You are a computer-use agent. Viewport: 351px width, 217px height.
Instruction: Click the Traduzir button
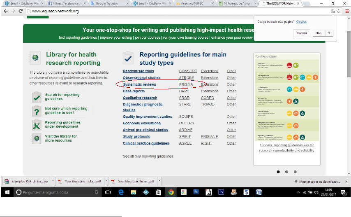pos(302,33)
